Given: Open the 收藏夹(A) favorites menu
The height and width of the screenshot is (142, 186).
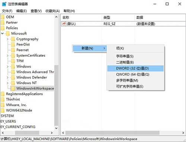Looking at the screenshot, I should [52, 11].
